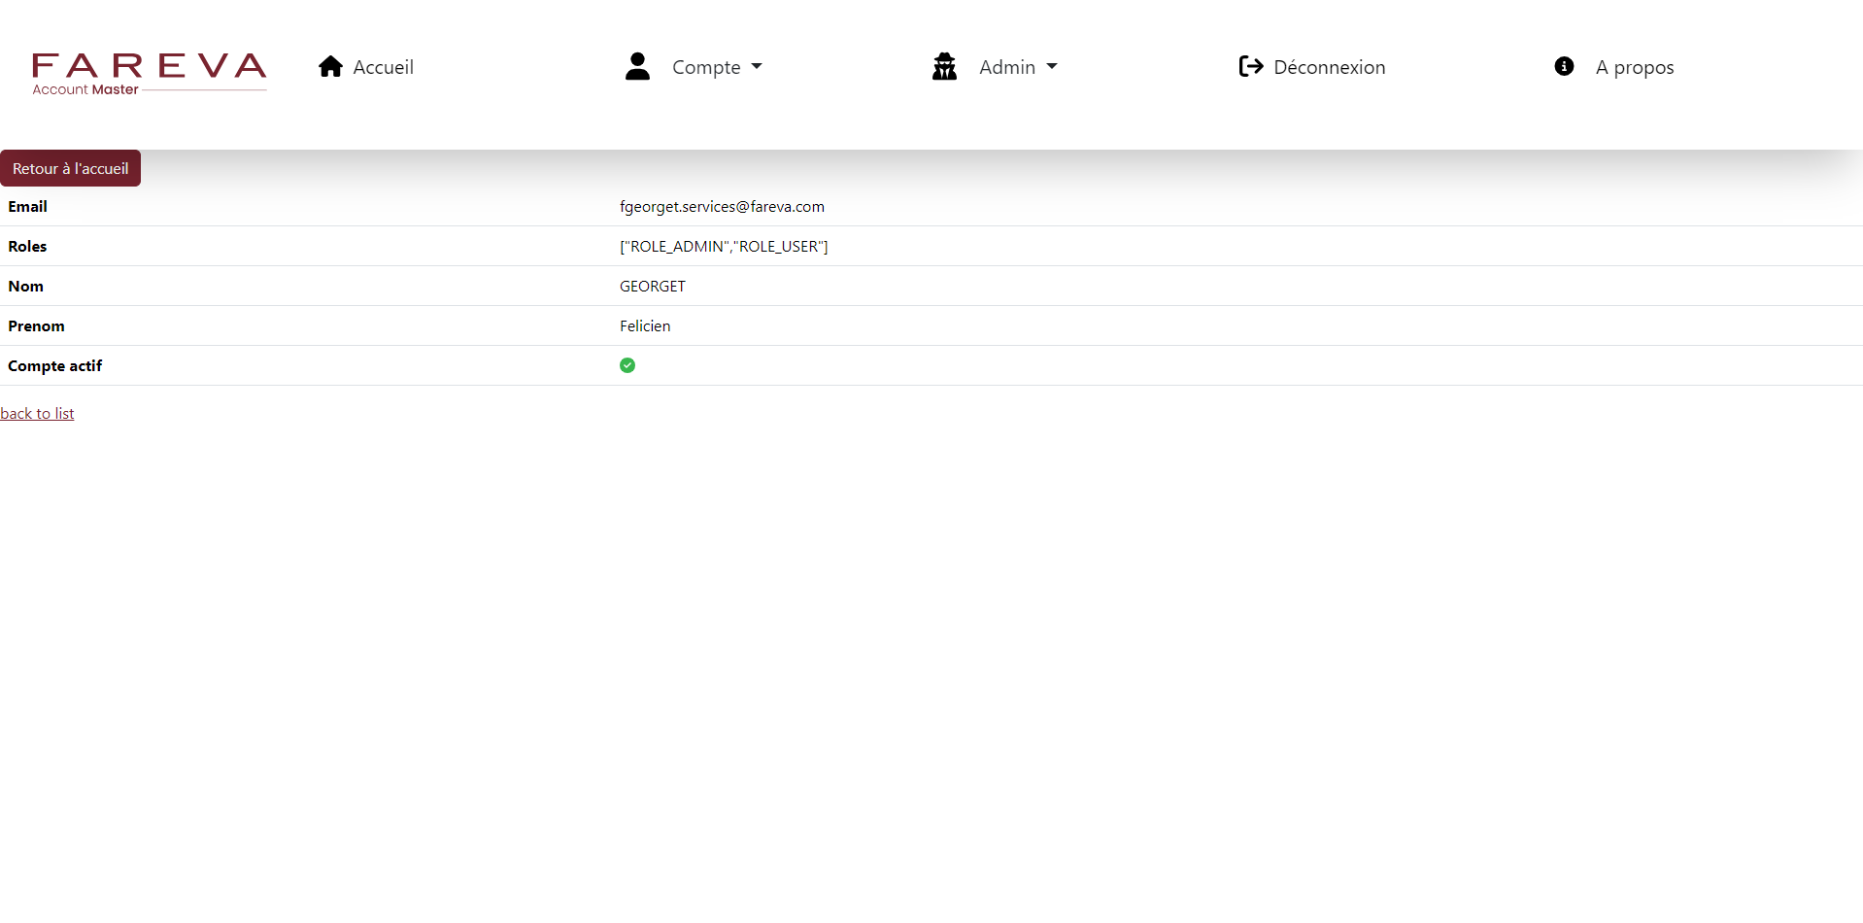This screenshot has height=923, width=1863.
Task: Click the email address fgeorget.services@fareva.com
Action: click(722, 206)
